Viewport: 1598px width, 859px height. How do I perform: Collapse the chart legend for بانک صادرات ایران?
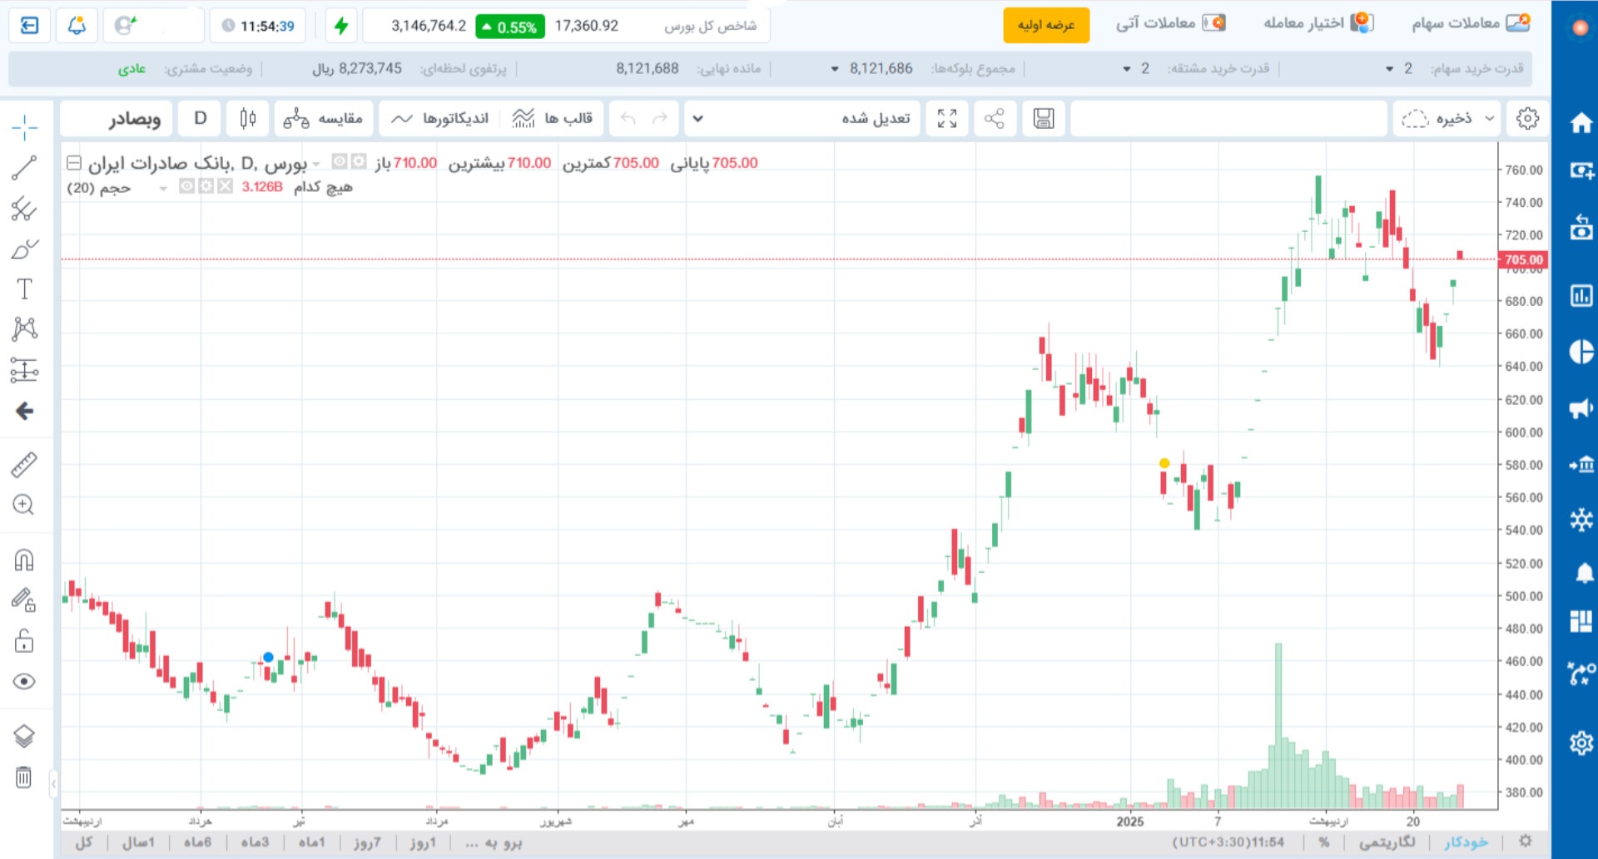pyautogui.click(x=74, y=163)
